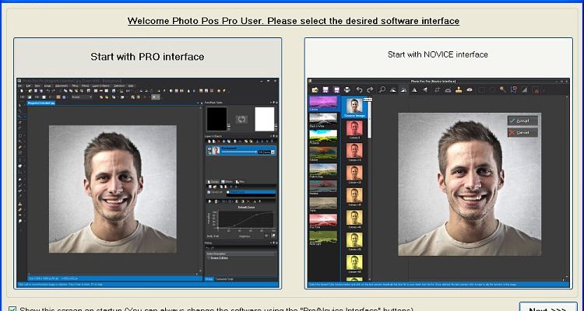Select the Source Image thumbnail in NOVICE preview
Viewport: 584px width, 311px height.
coord(354,108)
